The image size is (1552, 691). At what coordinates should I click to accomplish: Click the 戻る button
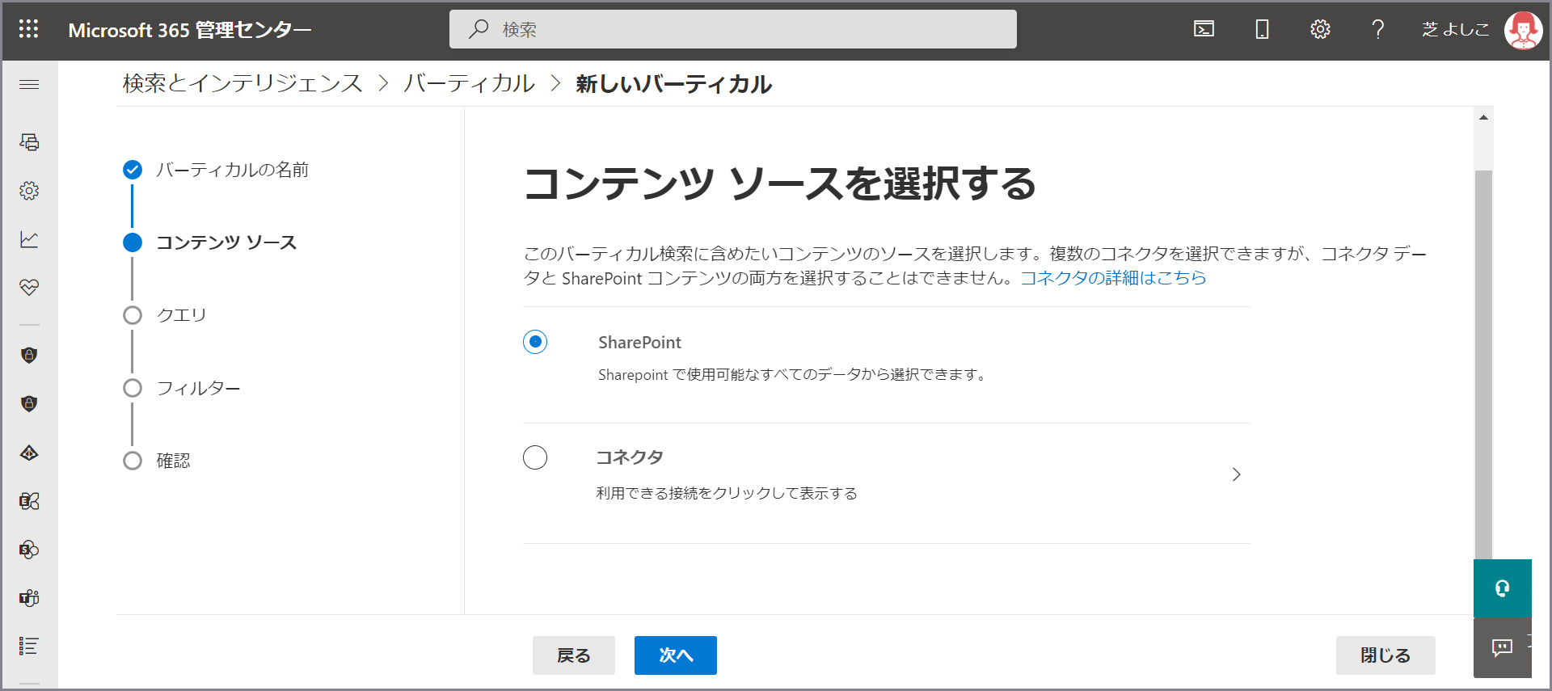coord(574,655)
